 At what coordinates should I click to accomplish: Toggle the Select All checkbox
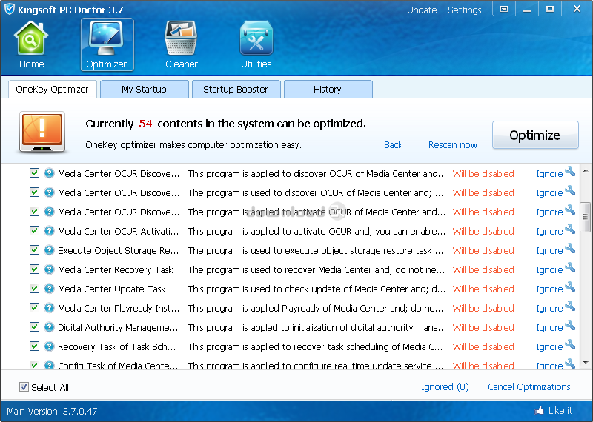click(24, 387)
